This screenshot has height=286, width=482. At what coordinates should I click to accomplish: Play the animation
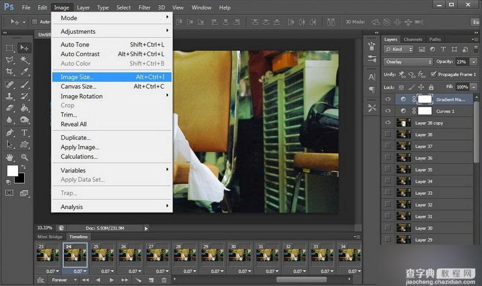[111, 280]
